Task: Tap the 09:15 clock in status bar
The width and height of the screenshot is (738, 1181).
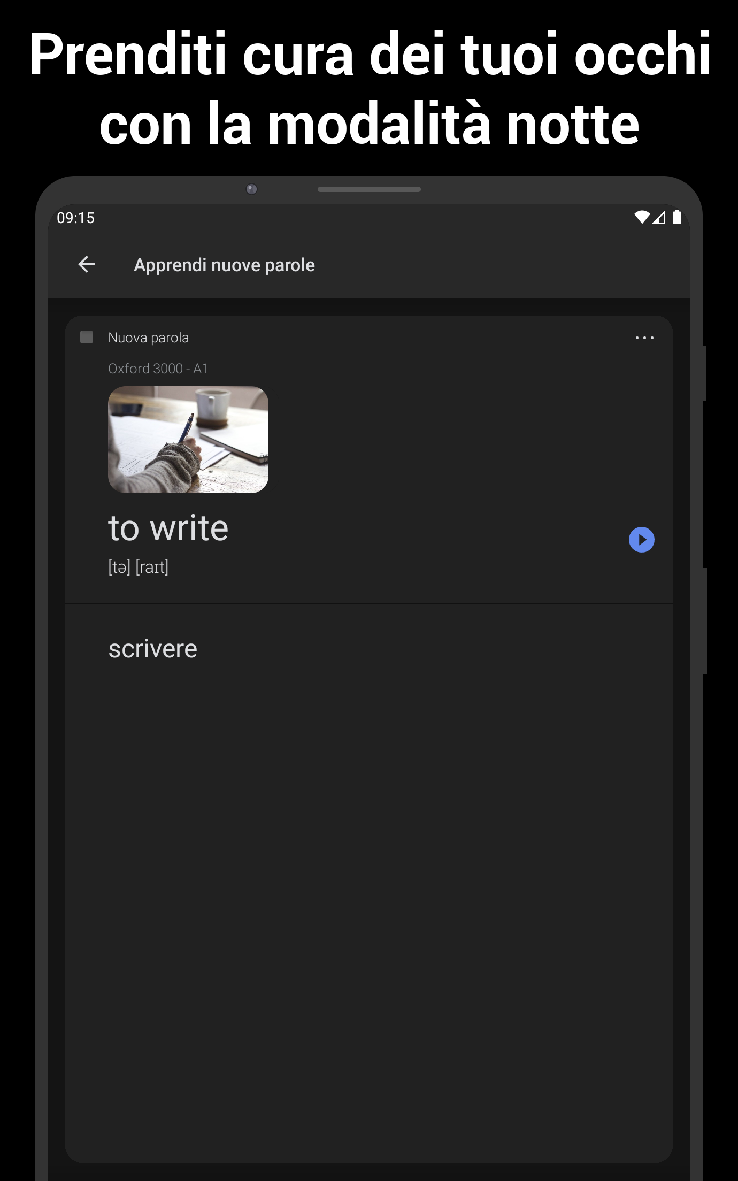Action: click(x=76, y=218)
